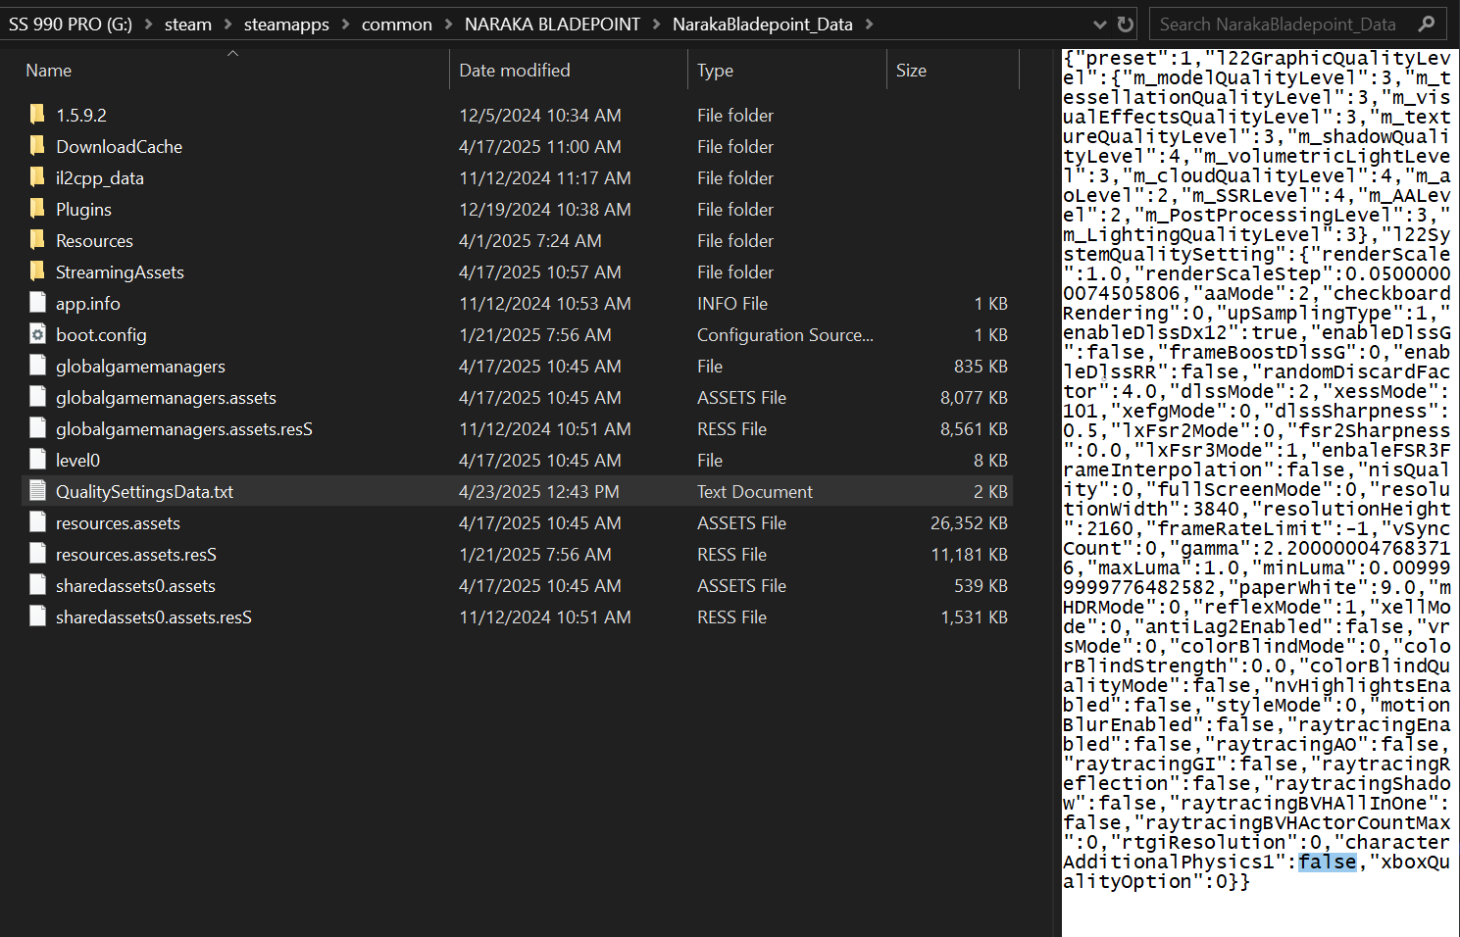Sort by the Date modified column header
This screenshot has width=1460, height=937.
coord(515,71)
